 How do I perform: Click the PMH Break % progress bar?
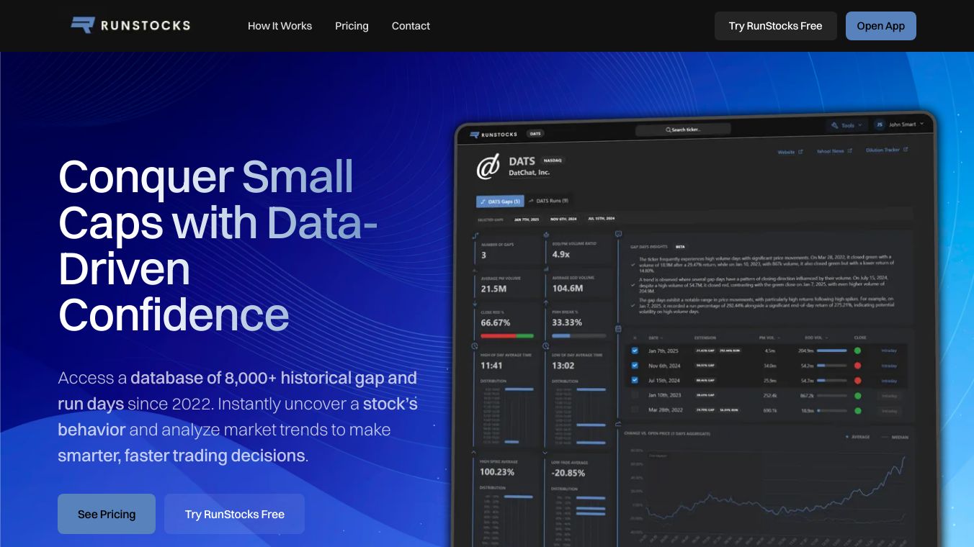(x=578, y=335)
